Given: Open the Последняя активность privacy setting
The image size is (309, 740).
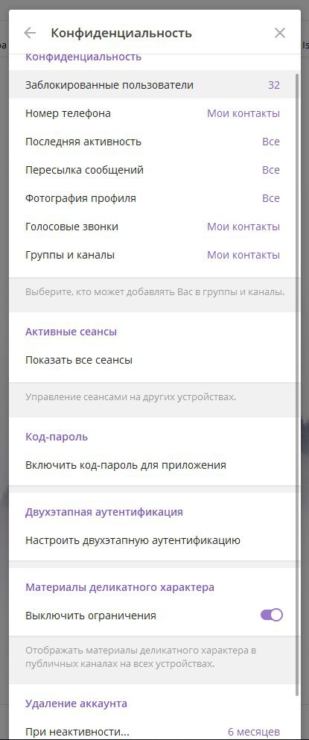Looking at the screenshot, I should (x=154, y=142).
